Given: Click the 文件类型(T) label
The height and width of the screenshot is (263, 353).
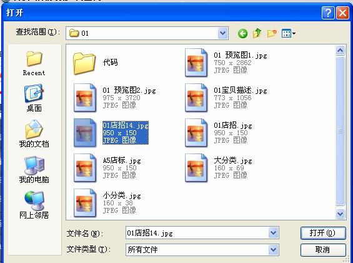Looking at the screenshot, I should coord(89,249).
